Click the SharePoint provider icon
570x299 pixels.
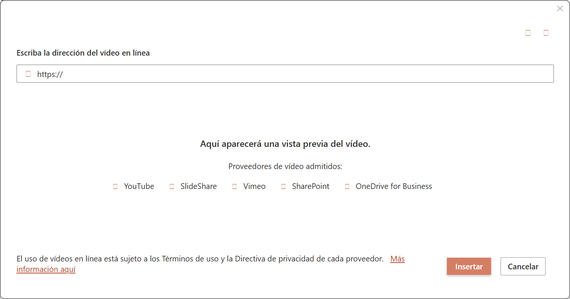pos(283,186)
